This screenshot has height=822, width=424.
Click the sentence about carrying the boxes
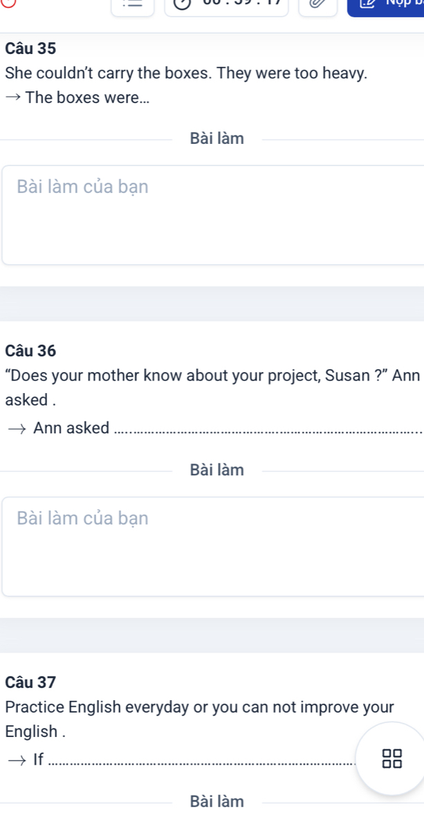click(186, 73)
